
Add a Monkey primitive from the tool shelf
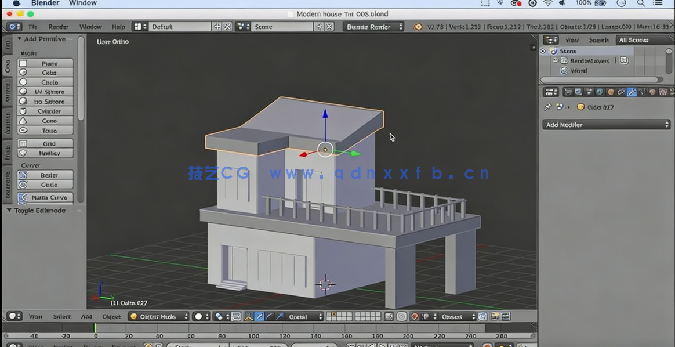(x=46, y=153)
